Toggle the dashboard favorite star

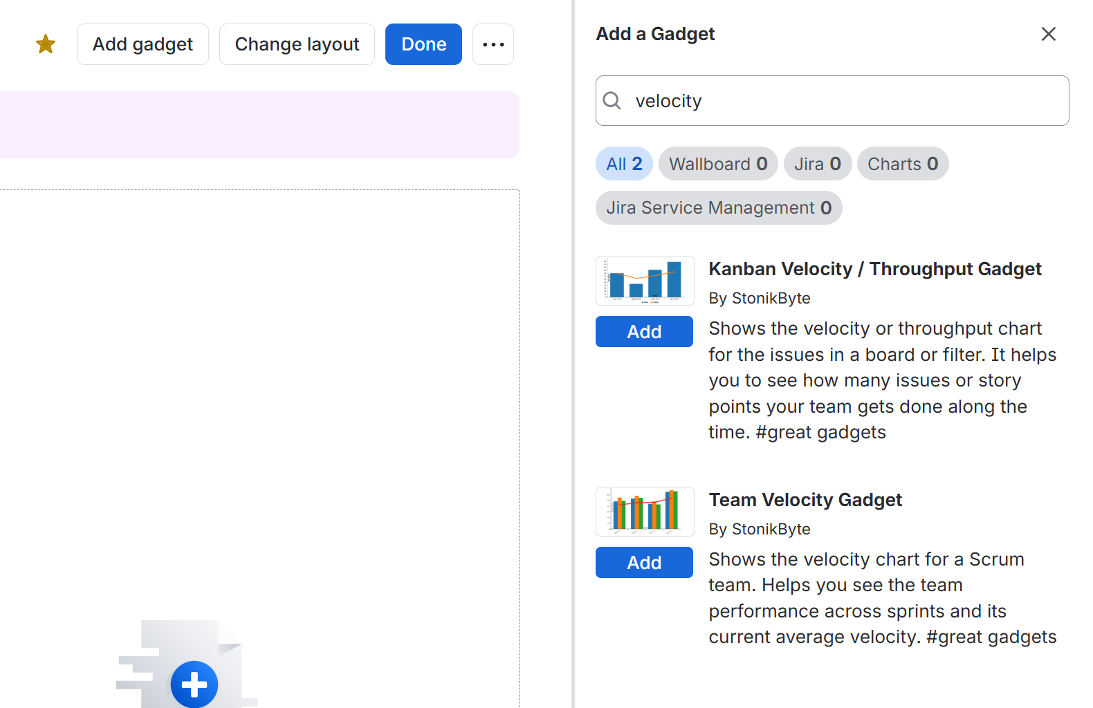point(46,44)
